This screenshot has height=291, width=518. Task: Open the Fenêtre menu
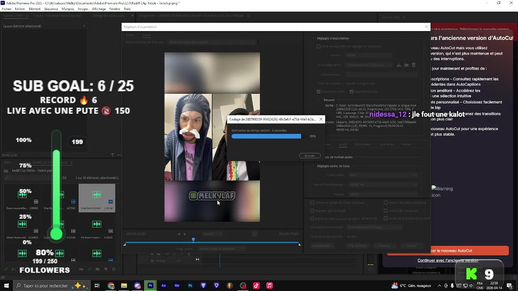tap(115, 8)
